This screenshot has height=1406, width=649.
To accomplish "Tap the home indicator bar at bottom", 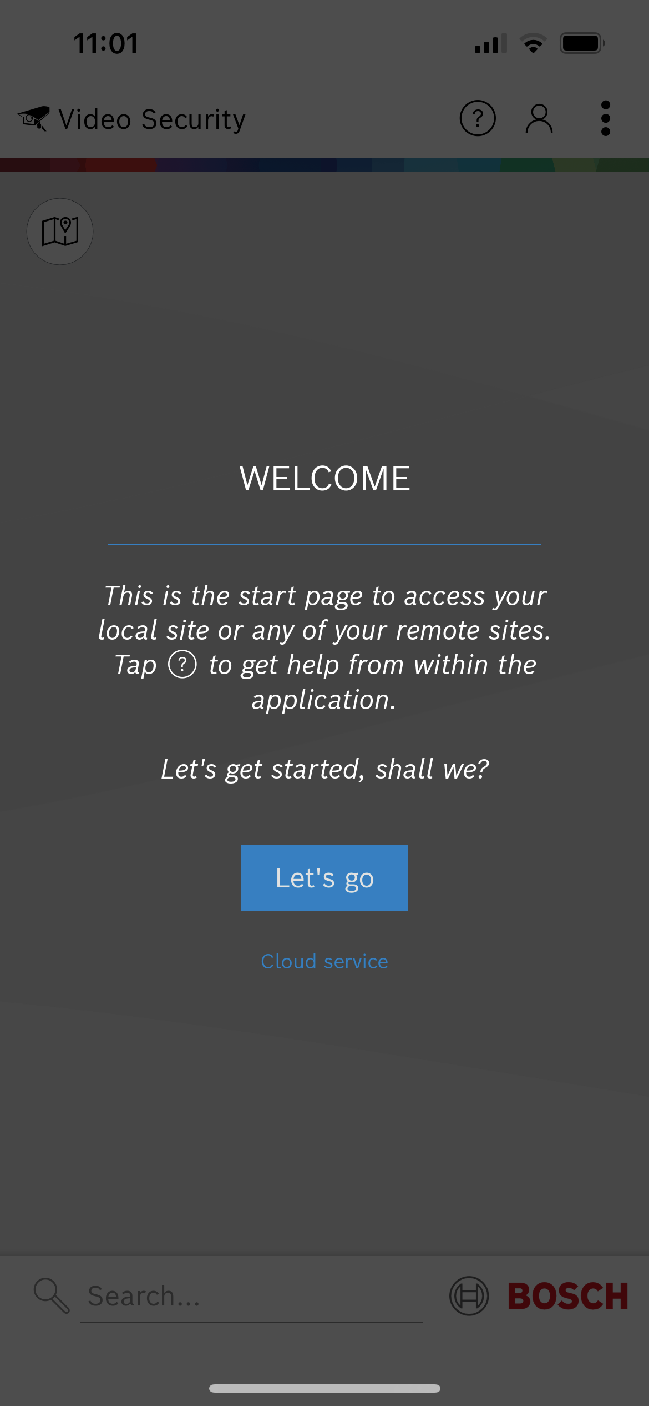I will (324, 1388).
